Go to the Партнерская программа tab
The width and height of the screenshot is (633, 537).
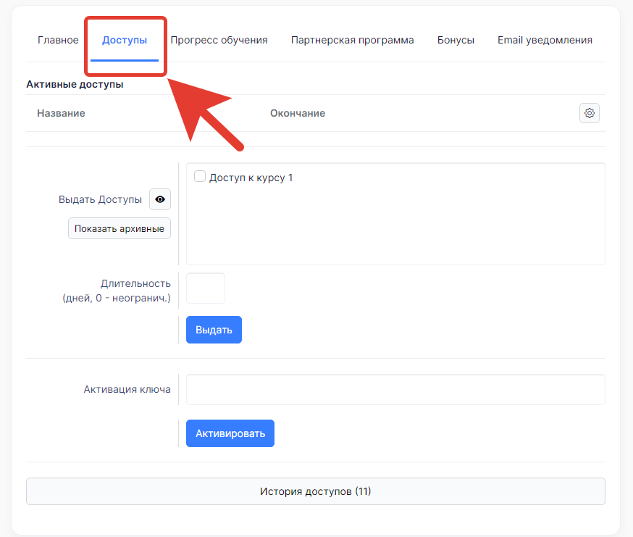click(x=352, y=40)
